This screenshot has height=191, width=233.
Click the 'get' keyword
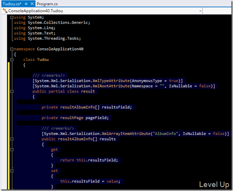54,150
